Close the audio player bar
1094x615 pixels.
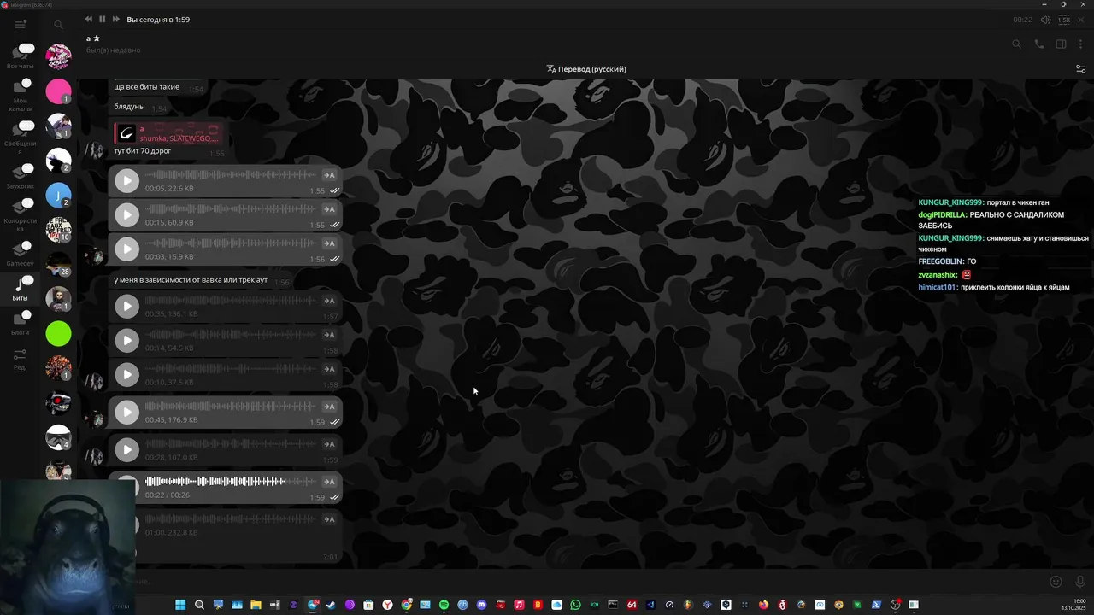tap(1081, 20)
